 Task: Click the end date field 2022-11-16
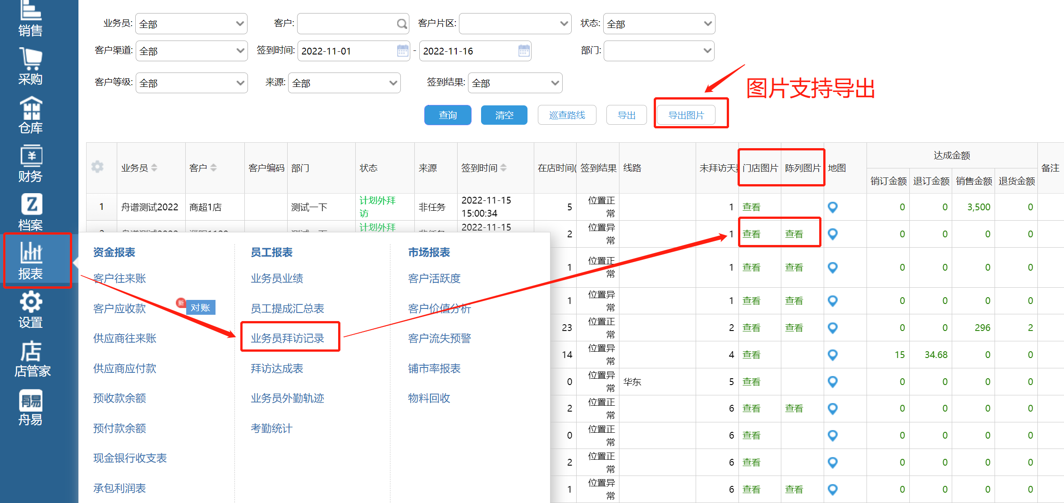(475, 51)
